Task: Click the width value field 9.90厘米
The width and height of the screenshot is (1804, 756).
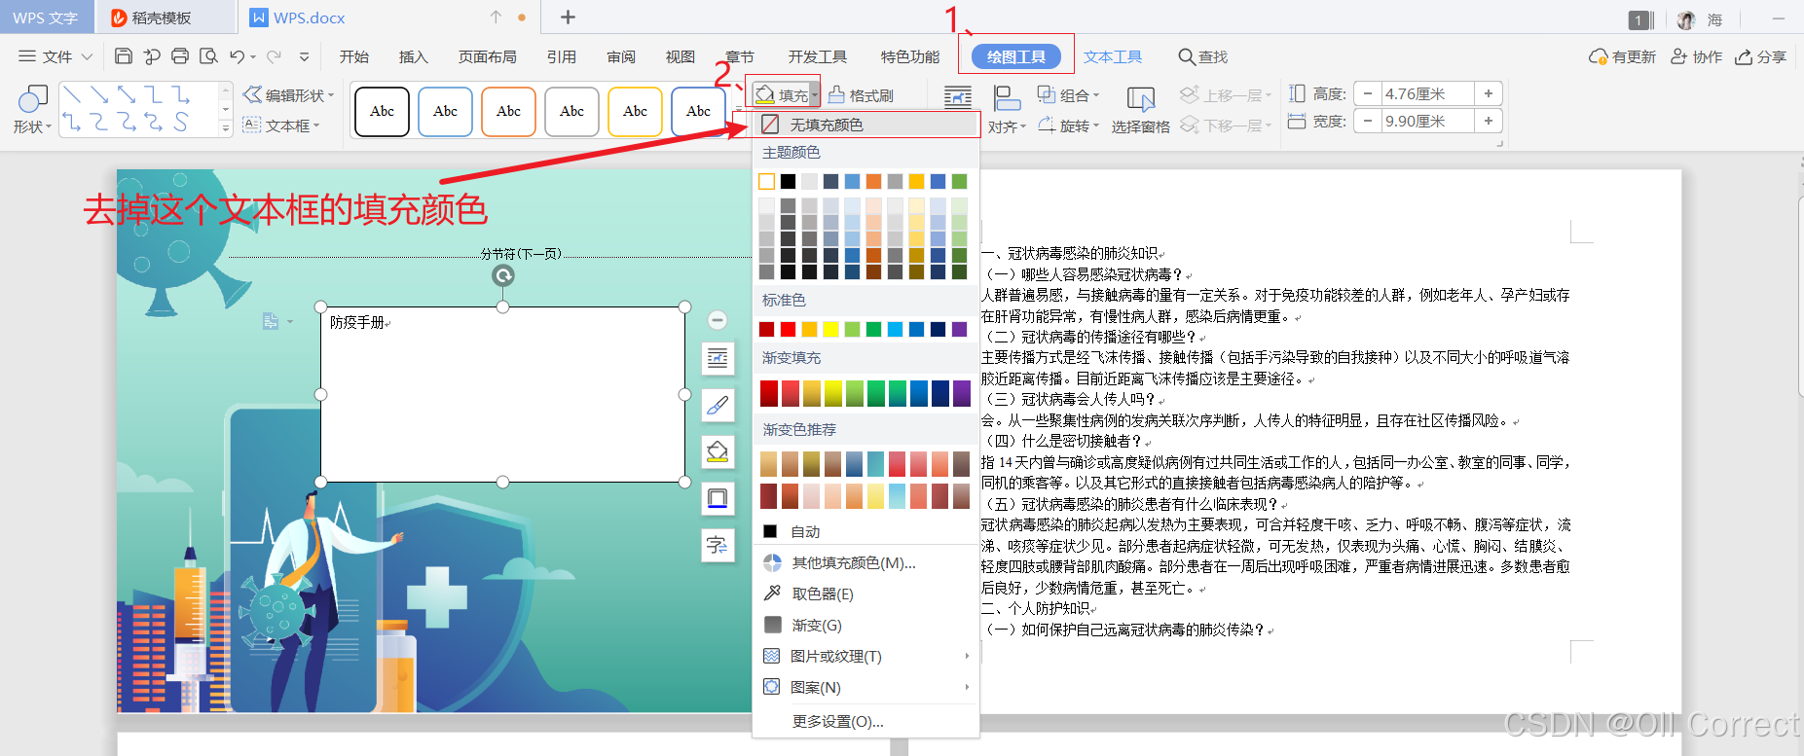Action: [x=1428, y=121]
